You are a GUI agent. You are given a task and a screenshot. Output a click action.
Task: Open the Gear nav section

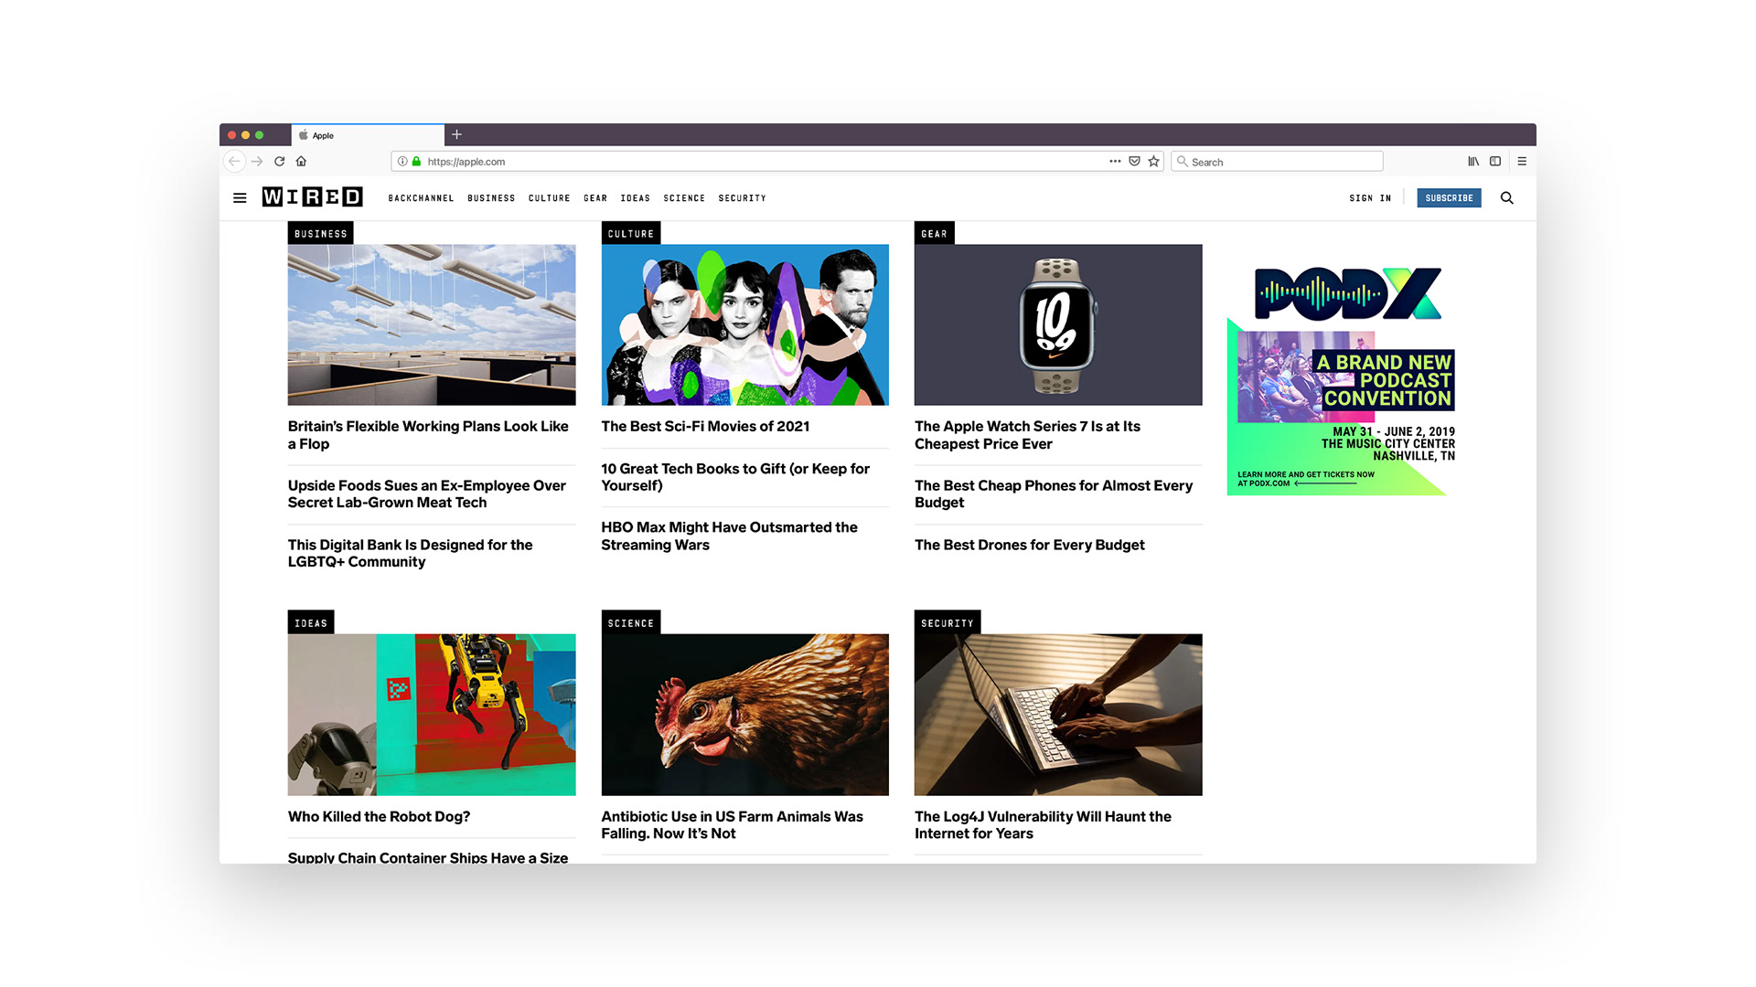[595, 198]
